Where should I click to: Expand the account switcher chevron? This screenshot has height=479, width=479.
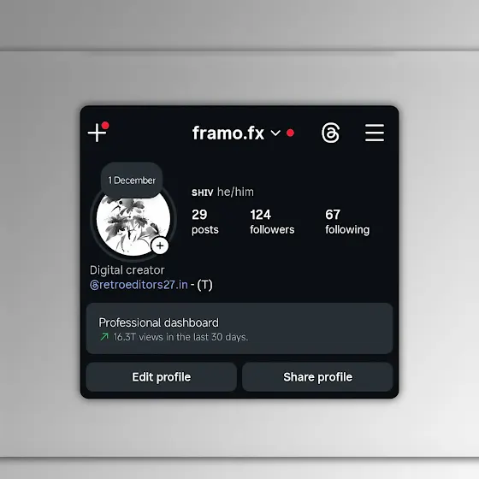(275, 133)
